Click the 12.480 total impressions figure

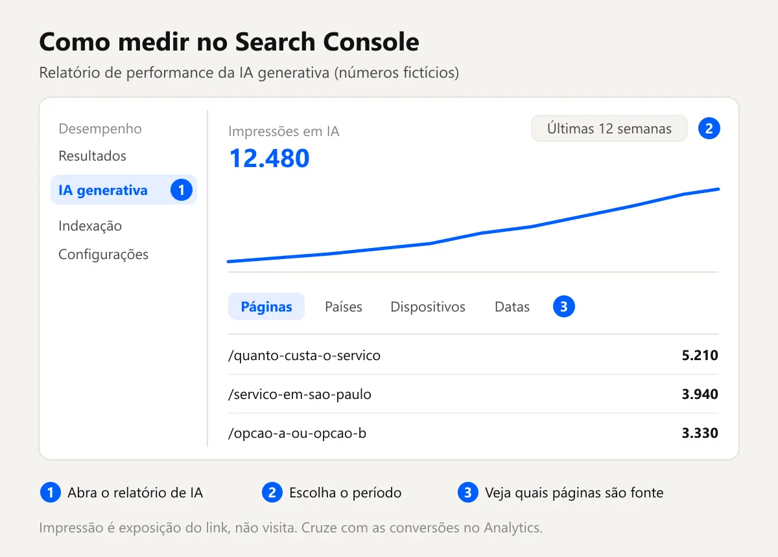point(270,158)
